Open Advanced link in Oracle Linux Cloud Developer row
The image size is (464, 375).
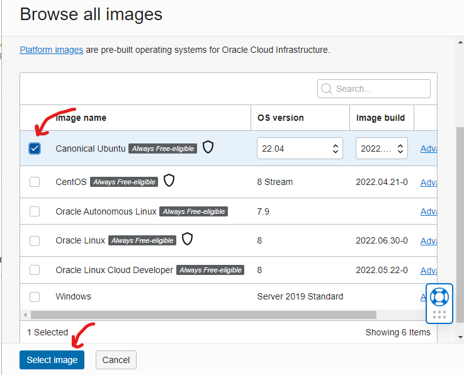429,271
